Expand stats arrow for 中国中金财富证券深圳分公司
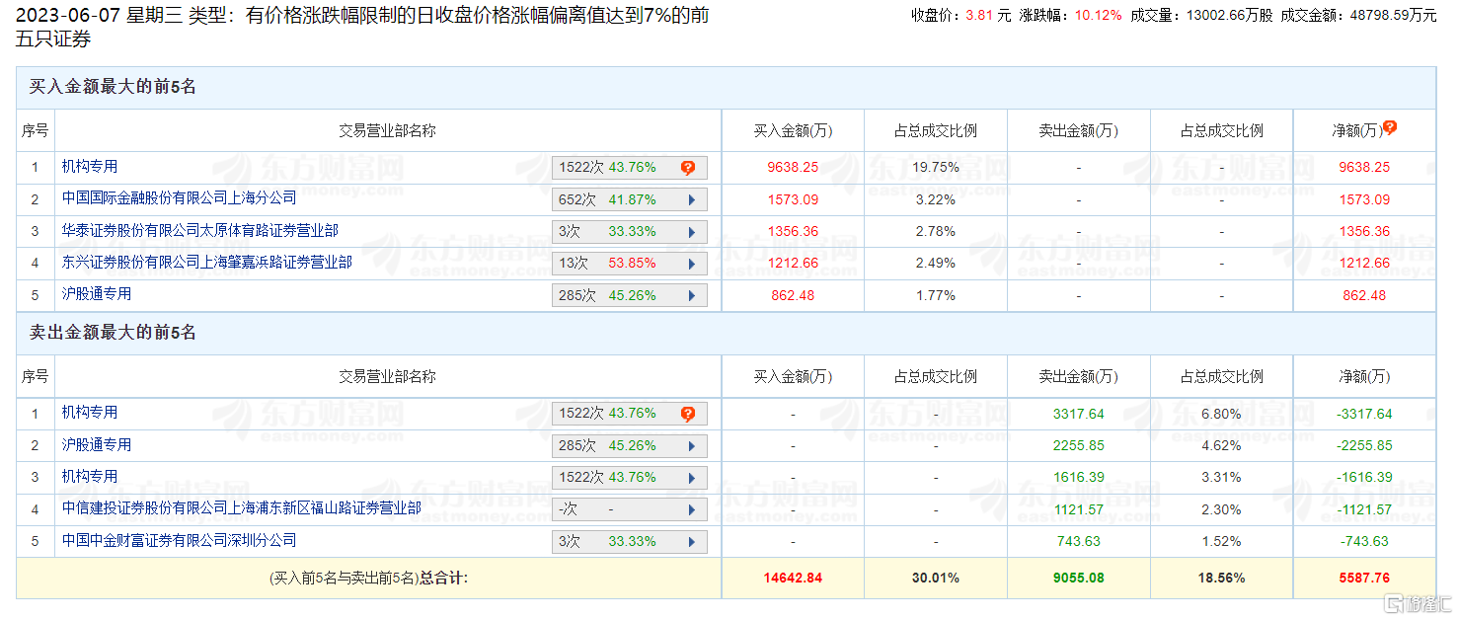 (x=692, y=542)
